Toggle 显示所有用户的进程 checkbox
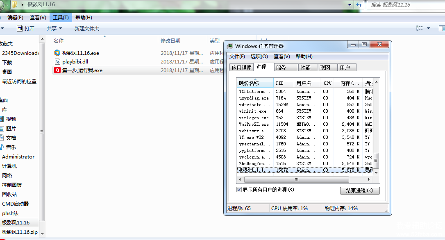Viewport: 445px width, 240px height. point(239,190)
